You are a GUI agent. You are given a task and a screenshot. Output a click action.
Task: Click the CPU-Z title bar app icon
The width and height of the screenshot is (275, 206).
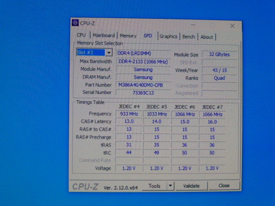[x=75, y=23]
